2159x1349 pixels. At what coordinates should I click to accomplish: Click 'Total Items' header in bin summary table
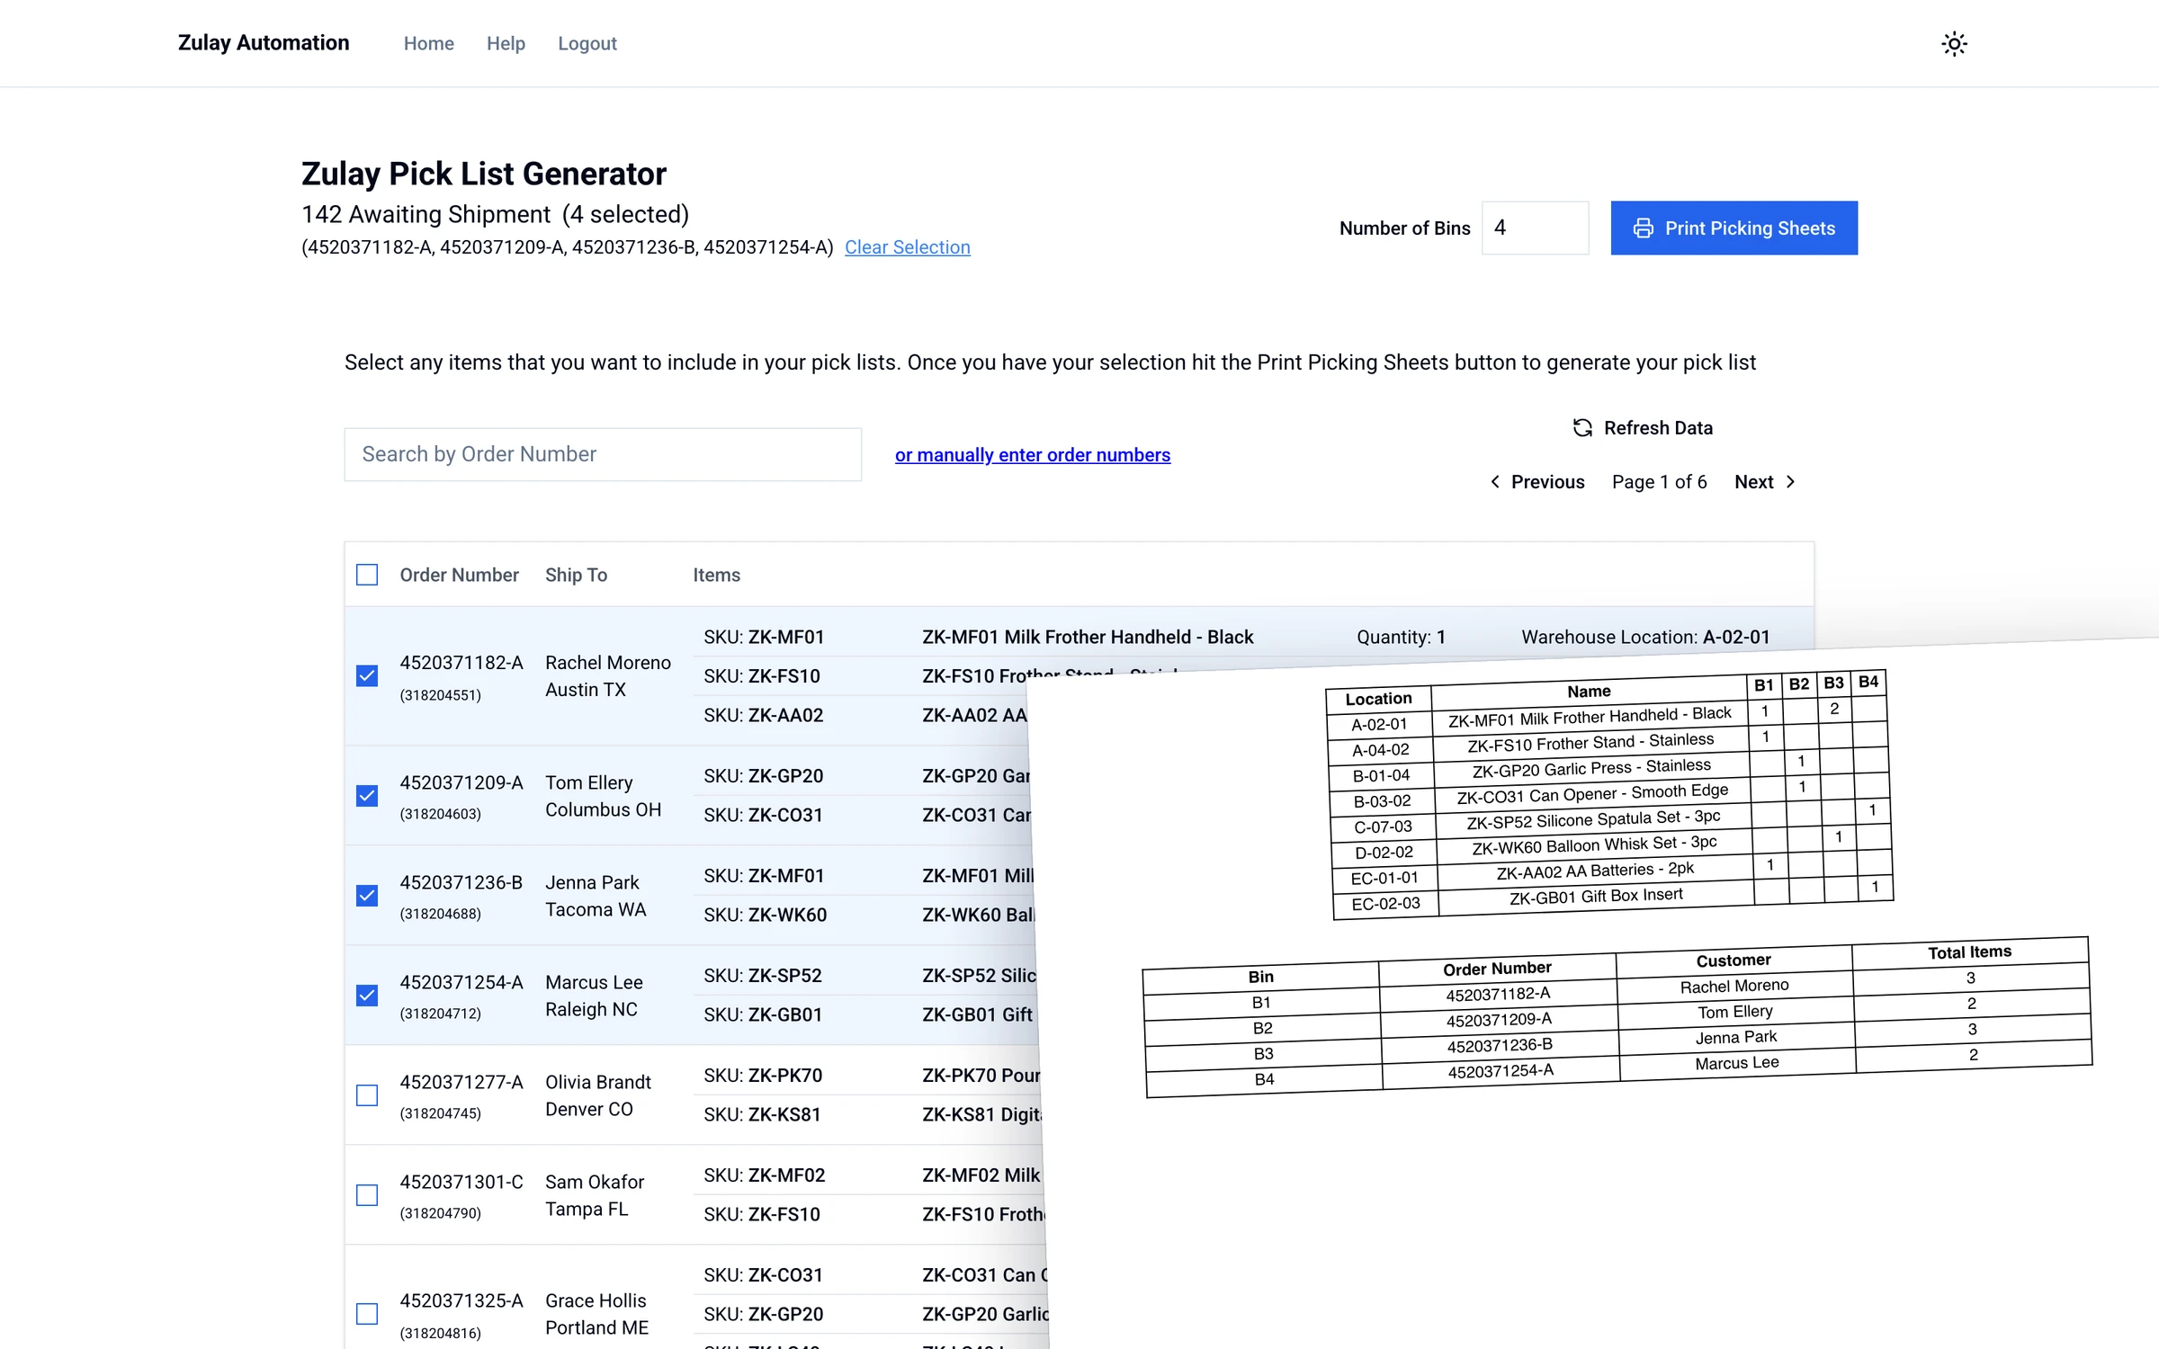click(x=1969, y=951)
